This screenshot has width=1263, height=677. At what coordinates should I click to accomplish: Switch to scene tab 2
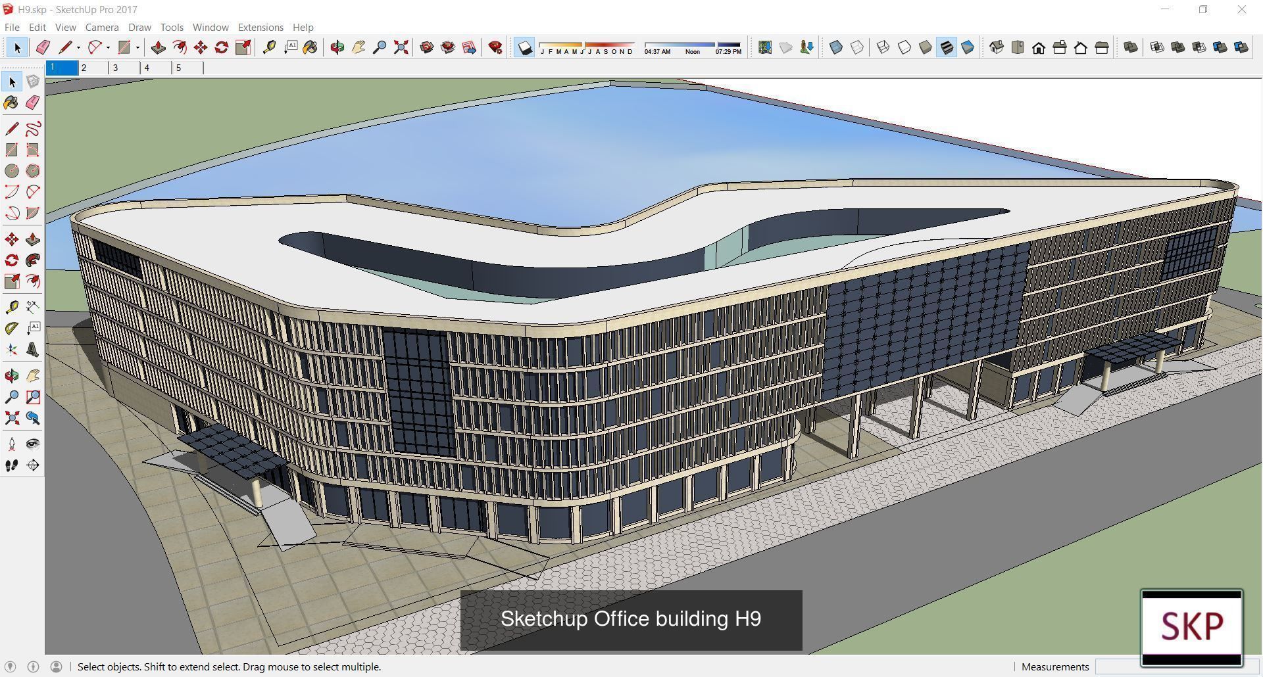(x=93, y=68)
